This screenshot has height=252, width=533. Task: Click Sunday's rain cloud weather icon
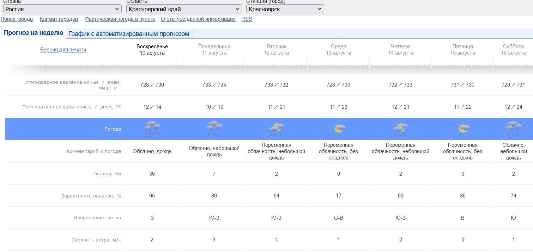(152, 129)
